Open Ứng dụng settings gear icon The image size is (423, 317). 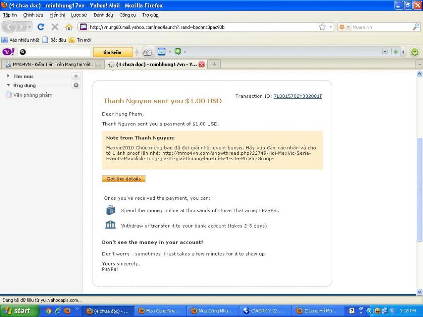tap(76, 85)
